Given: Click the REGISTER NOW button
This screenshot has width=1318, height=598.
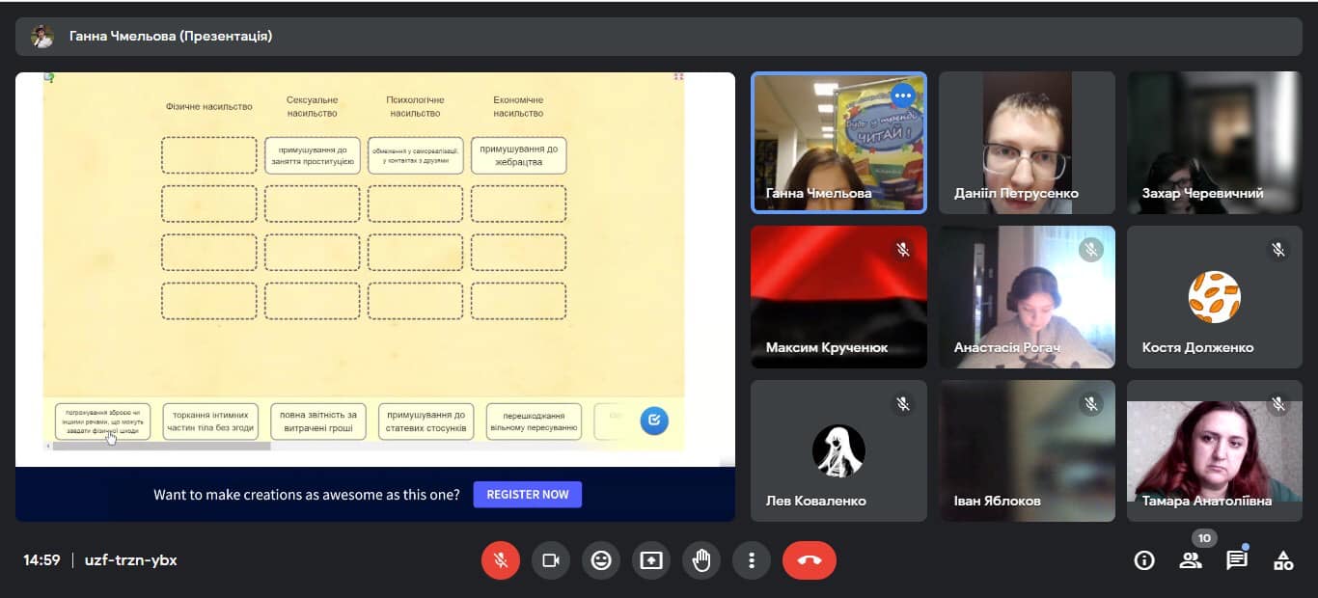Looking at the screenshot, I should point(527,494).
